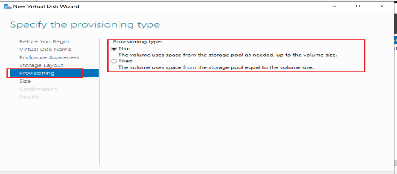The image size is (397, 174).
Task: Click the Fixed option description text
Action: pyautogui.click(x=216, y=67)
